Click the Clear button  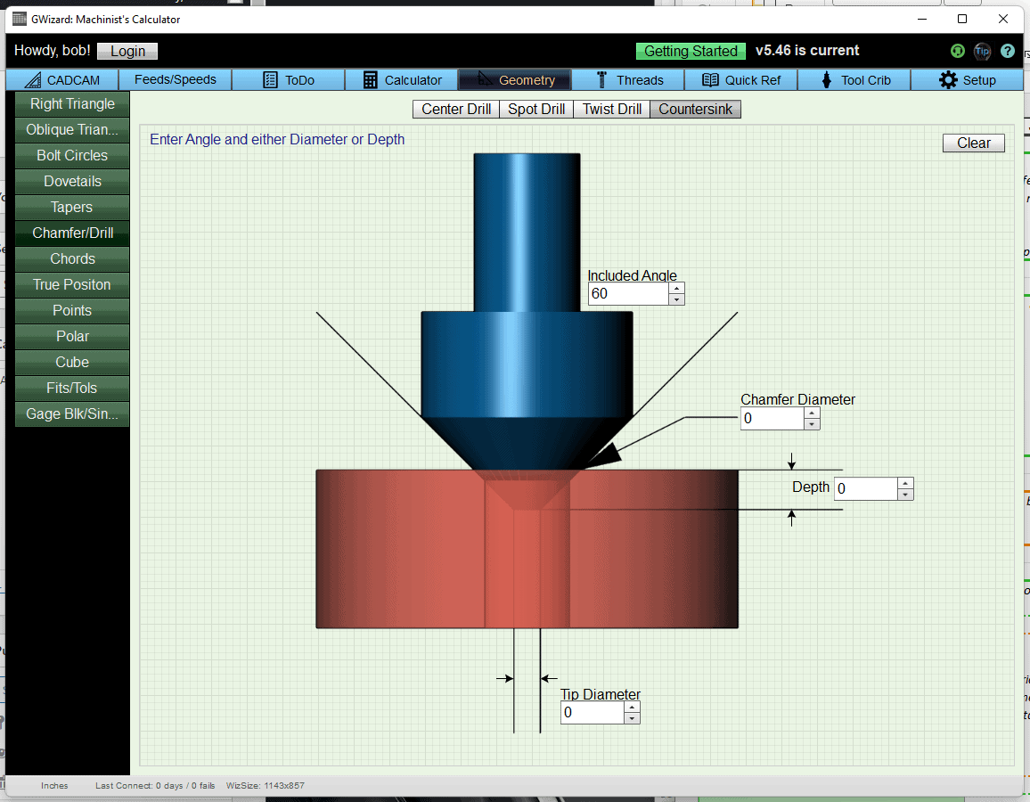[x=973, y=143]
